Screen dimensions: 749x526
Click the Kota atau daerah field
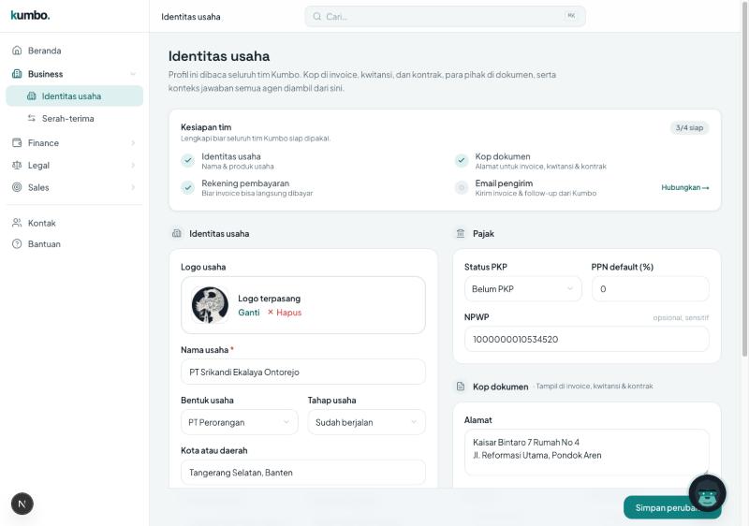302,473
